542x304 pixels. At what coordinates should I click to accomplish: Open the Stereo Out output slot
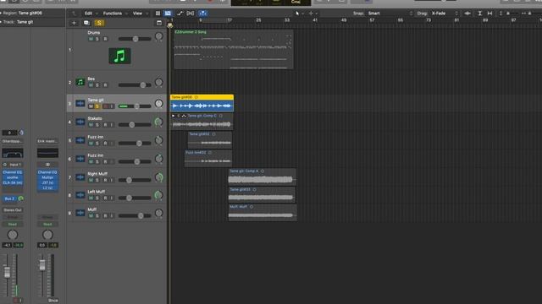(x=13, y=210)
